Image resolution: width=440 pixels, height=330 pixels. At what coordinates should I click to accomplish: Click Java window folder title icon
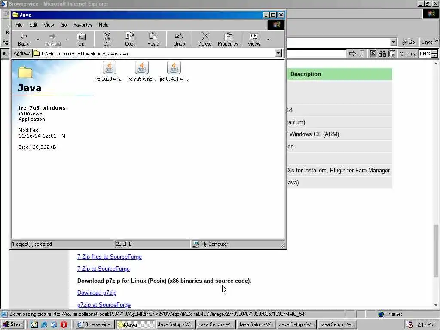coord(15,15)
